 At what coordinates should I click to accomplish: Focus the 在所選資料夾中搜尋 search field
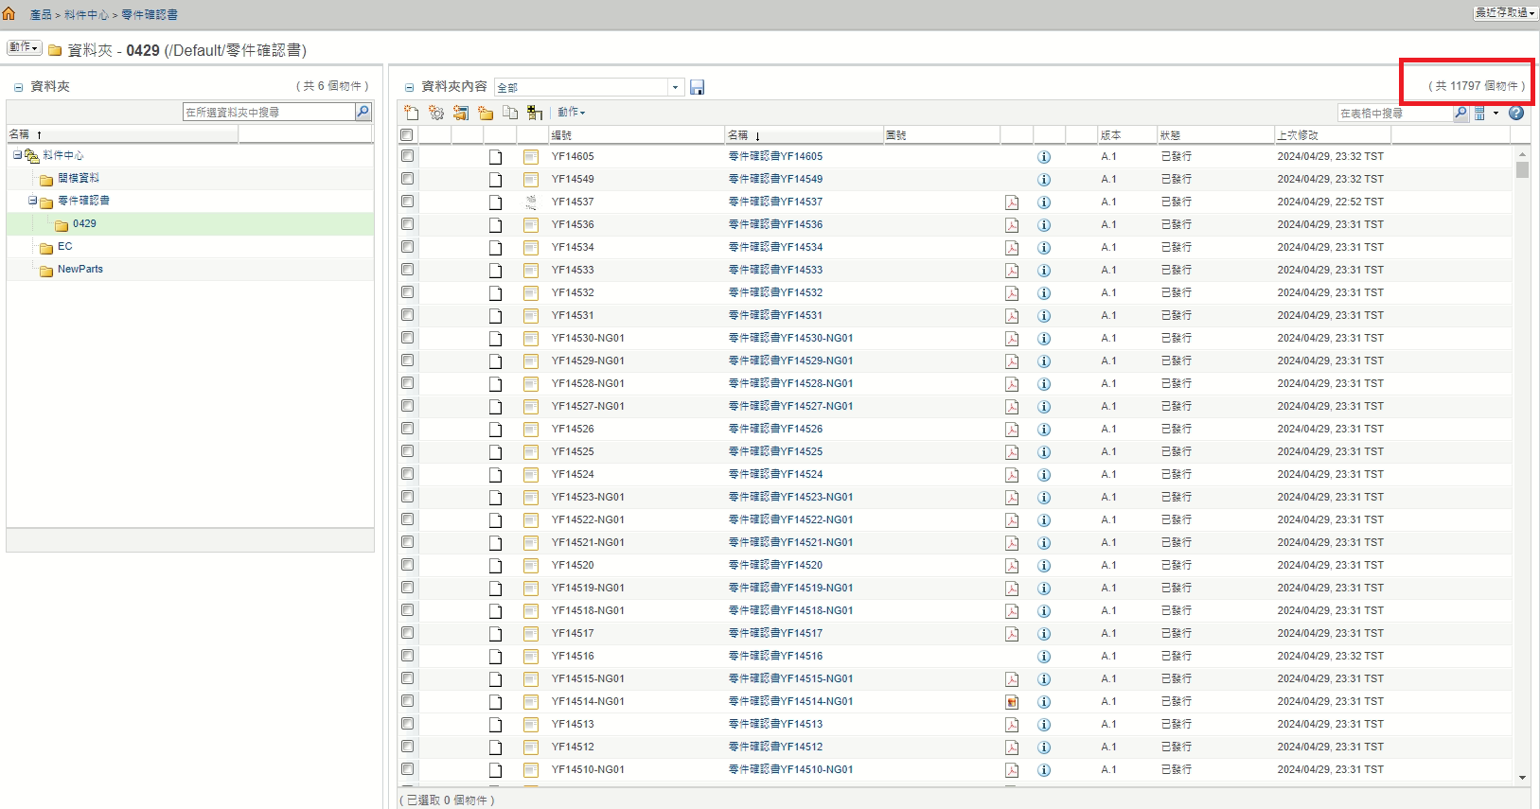[x=268, y=112]
